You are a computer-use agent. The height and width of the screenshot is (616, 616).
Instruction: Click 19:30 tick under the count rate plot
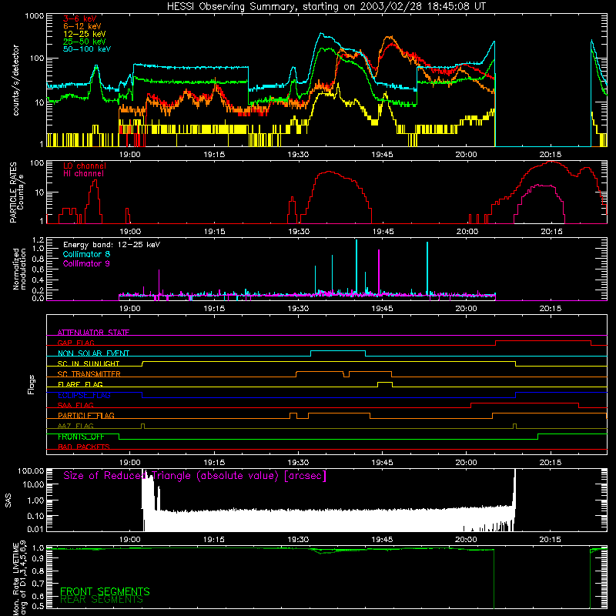point(298,155)
